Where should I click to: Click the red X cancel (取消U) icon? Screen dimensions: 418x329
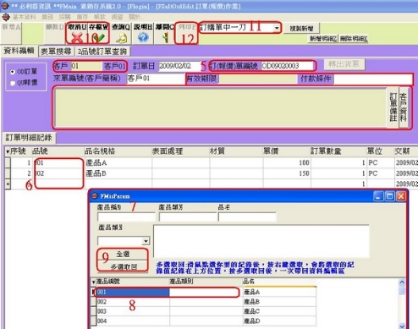click(x=76, y=37)
